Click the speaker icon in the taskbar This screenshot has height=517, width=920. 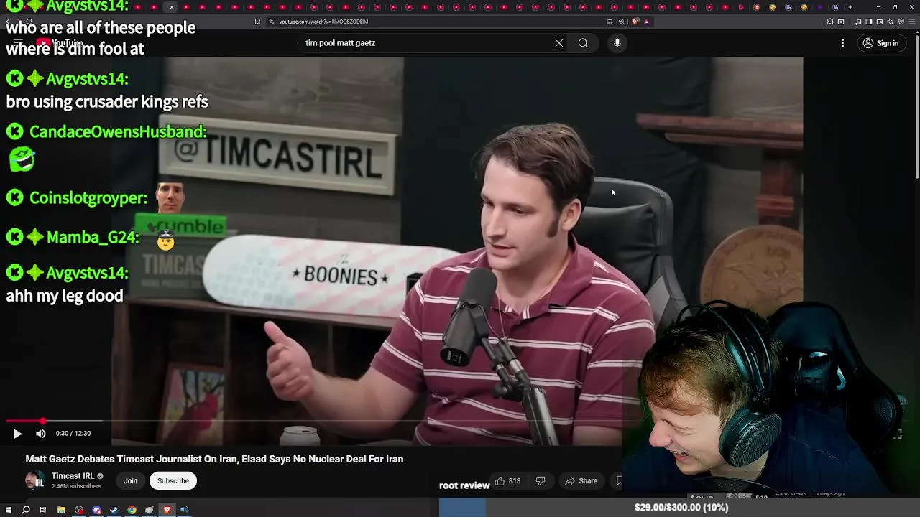coord(184,510)
